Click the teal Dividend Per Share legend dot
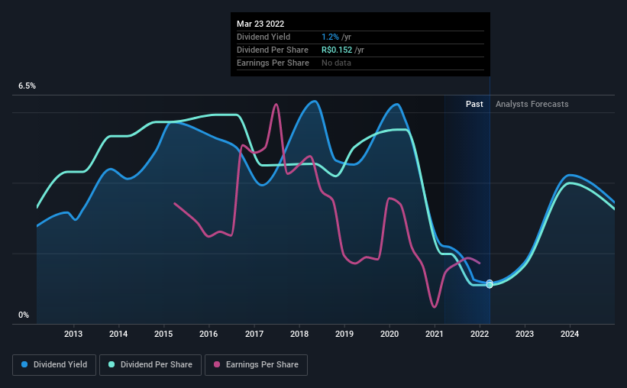The height and width of the screenshot is (388, 627). tap(112, 364)
